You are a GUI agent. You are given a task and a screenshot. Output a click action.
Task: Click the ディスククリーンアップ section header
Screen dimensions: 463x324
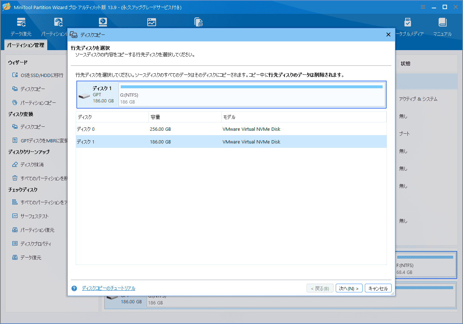pyautogui.click(x=29, y=152)
